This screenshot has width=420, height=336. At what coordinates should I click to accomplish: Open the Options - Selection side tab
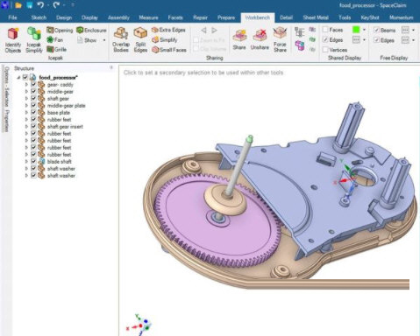click(x=7, y=87)
